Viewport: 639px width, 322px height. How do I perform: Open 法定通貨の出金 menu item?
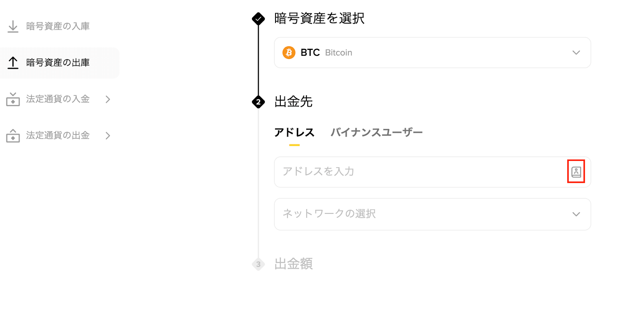(58, 136)
